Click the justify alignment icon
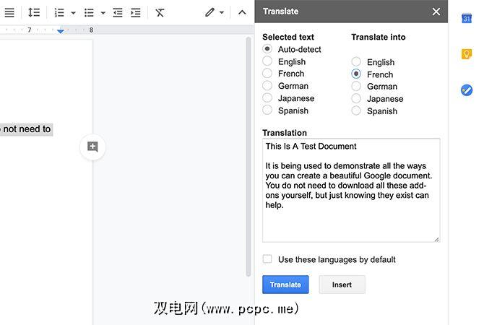 (9, 12)
